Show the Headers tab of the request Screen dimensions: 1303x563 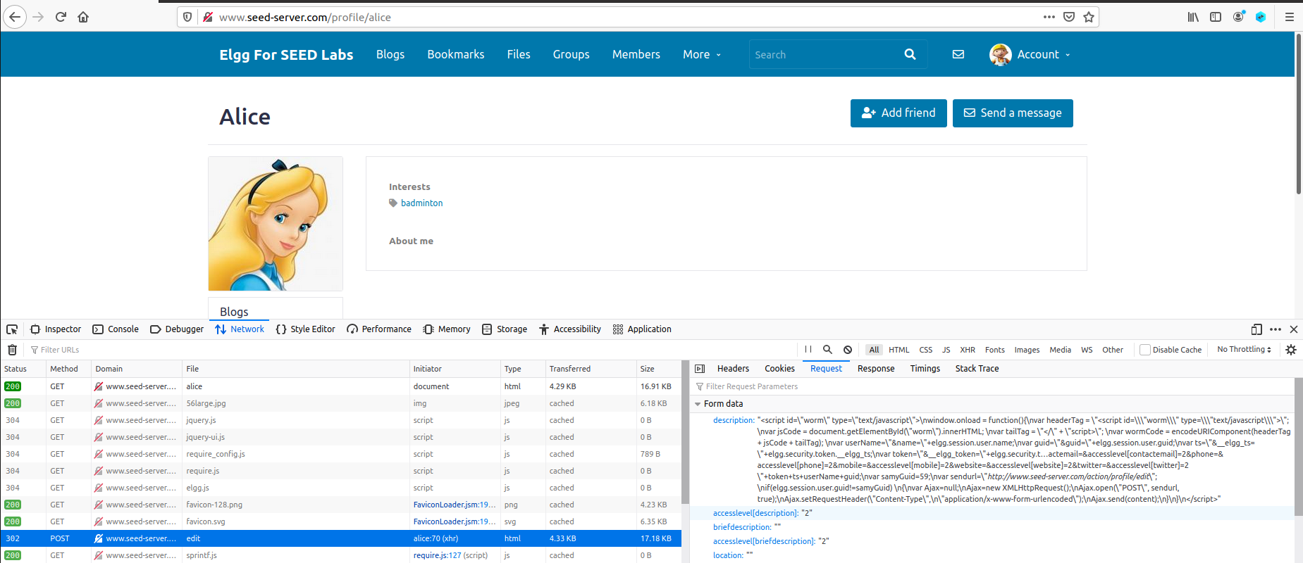pyautogui.click(x=733, y=369)
